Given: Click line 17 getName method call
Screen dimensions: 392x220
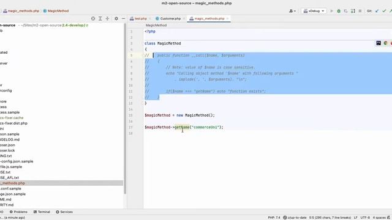Looking at the screenshot, I should [182, 127].
